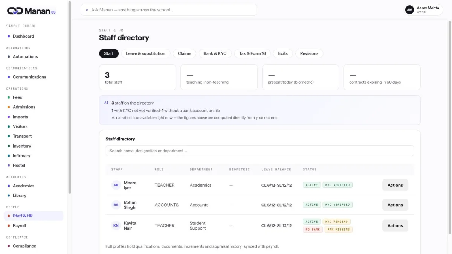Viewport: 452px width, 254px height.
Task: Open Payroll in the sidebar
Action: click(34, 225)
